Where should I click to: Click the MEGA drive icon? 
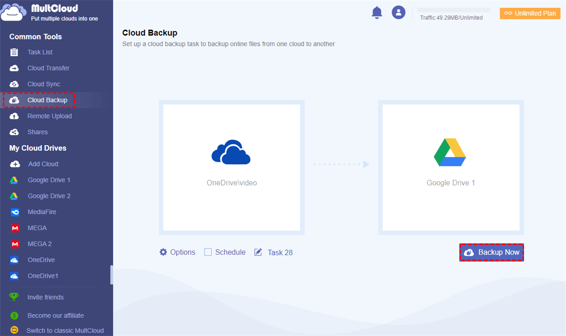15,228
